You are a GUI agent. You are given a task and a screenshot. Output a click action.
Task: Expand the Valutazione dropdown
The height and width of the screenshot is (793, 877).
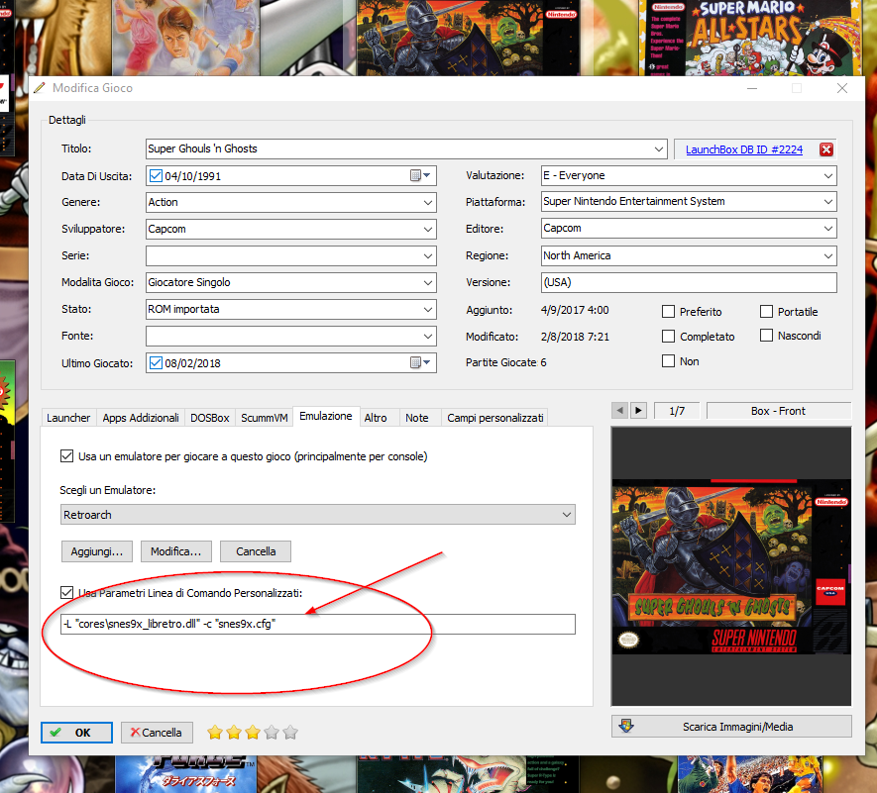pyautogui.click(x=828, y=175)
